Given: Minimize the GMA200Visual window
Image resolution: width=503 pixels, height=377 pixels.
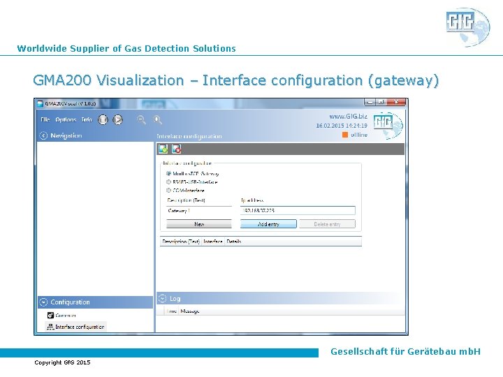Looking at the screenshot, I should tap(370, 102).
